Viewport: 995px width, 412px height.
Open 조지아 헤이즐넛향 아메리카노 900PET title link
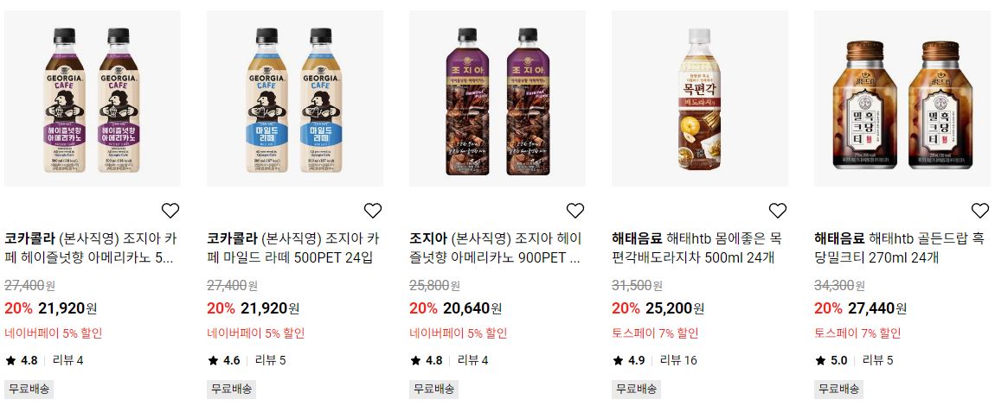coord(497,249)
